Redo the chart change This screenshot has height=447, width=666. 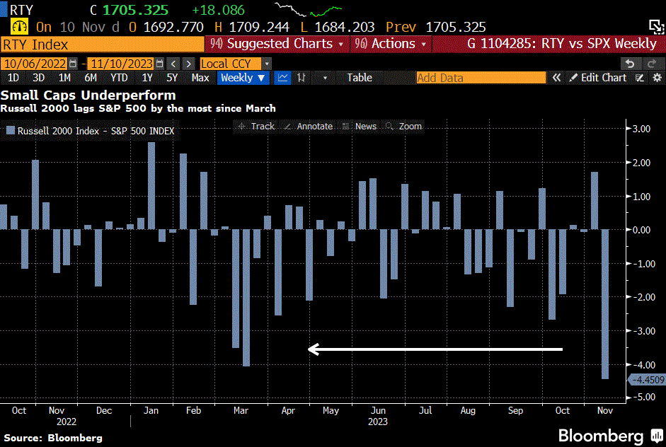pyautogui.click(x=652, y=64)
